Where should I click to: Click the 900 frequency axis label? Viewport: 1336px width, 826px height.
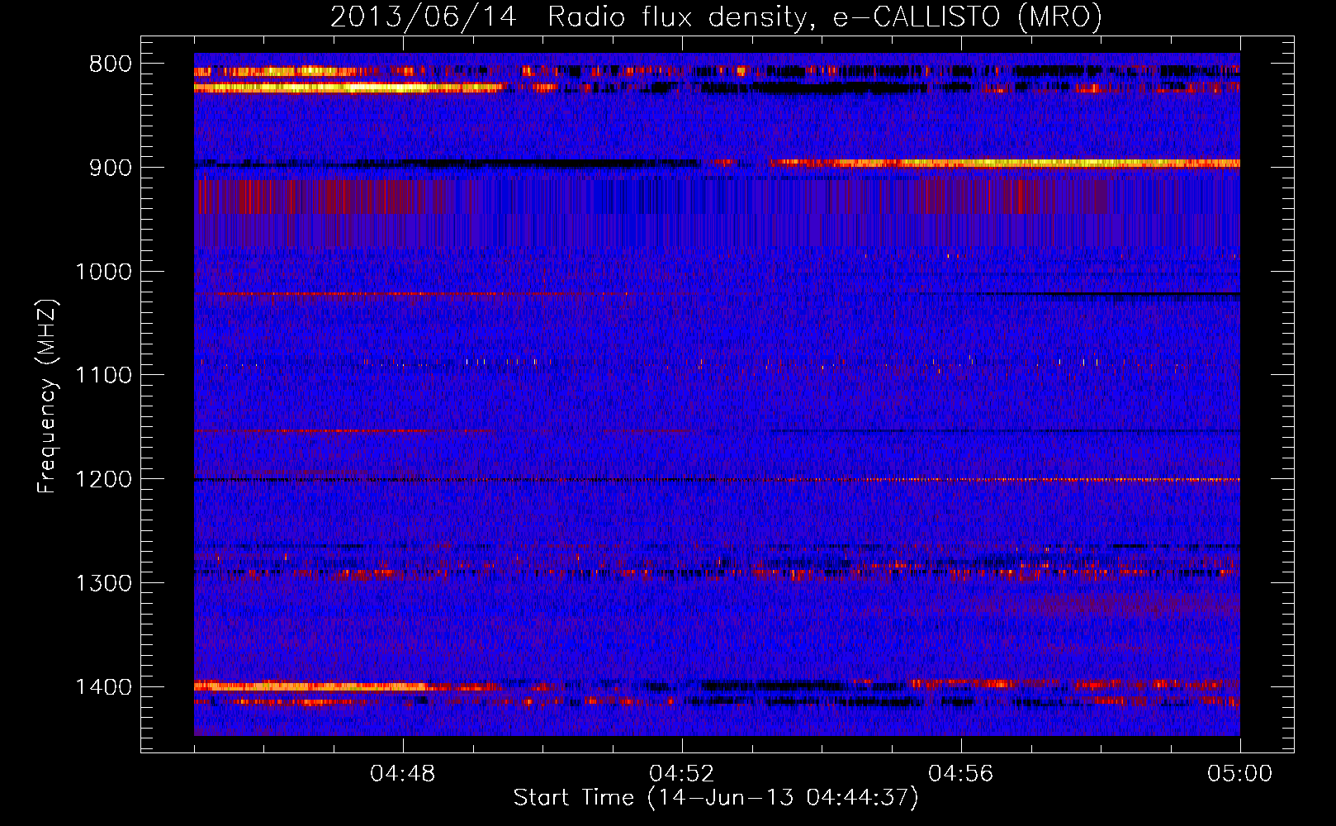111,168
